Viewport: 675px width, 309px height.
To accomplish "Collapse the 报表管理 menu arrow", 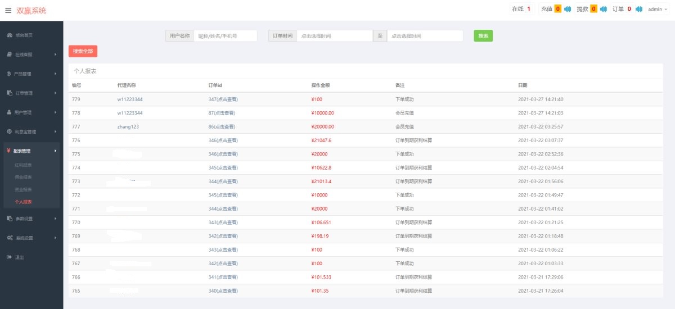I will coord(55,151).
